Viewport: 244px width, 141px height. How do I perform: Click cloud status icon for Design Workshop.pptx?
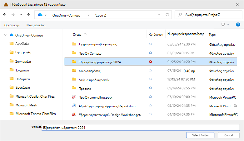coord(151,114)
